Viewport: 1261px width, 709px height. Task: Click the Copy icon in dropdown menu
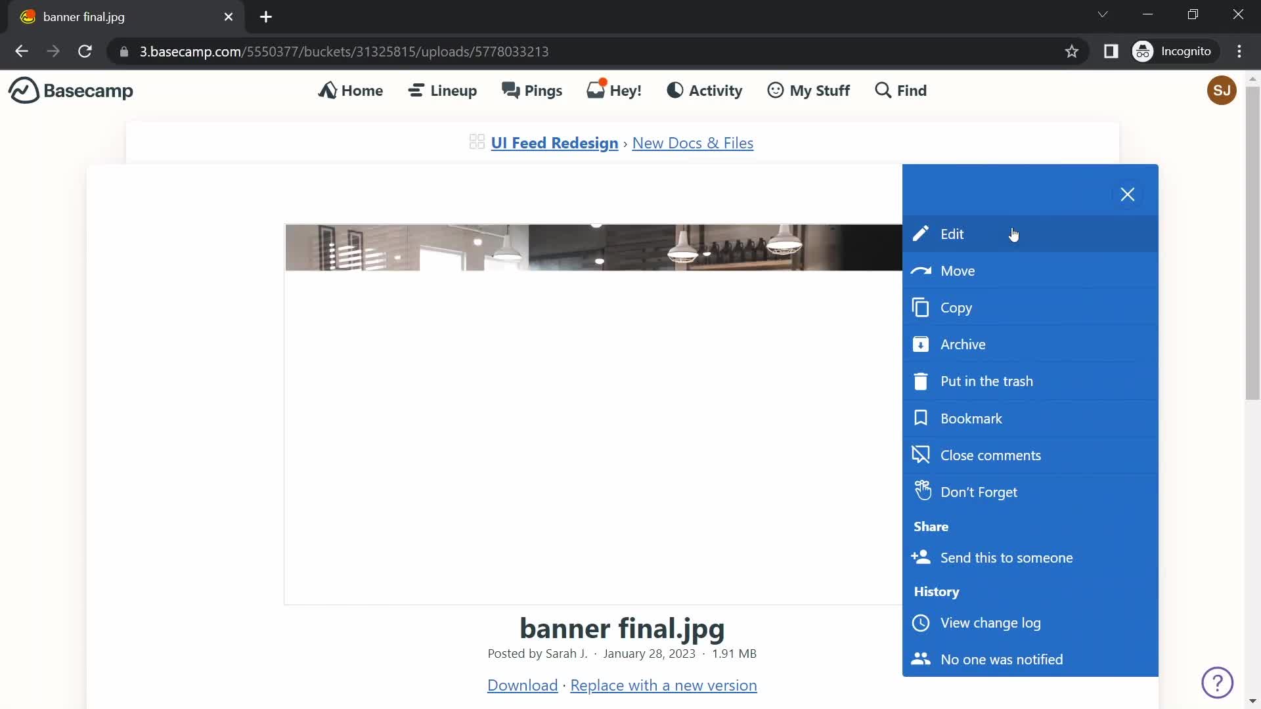pyautogui.click(x=921, y=307)
